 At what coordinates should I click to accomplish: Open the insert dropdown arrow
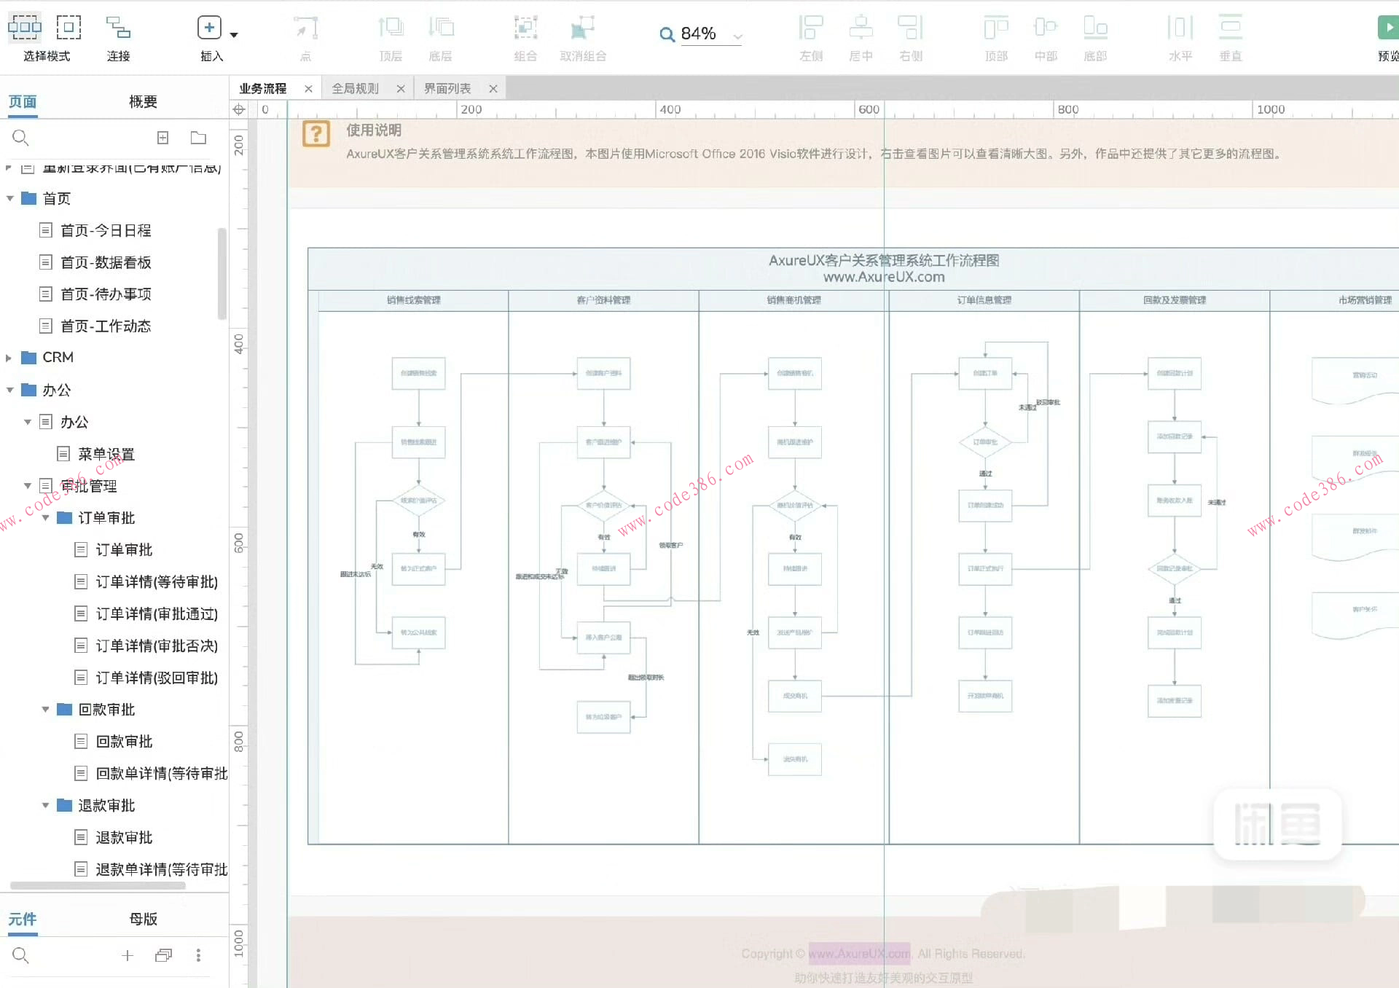(234, 35)
